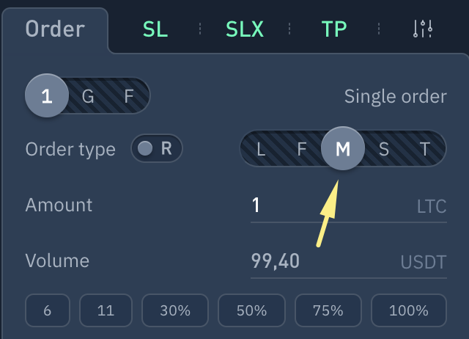Open the sliders settings icon
This screenshot has height=339, width=469.
(x=423, y=29)
